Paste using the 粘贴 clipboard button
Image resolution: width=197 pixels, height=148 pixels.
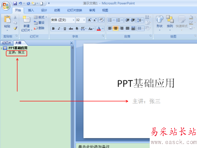point(7,23)
